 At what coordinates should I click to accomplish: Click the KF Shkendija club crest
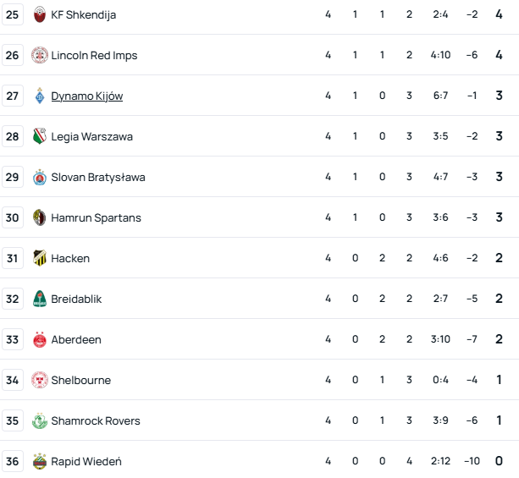40,14
